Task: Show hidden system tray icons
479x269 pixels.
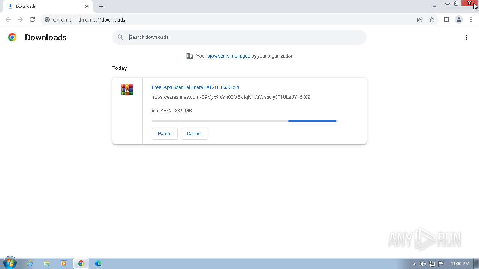Action: [x=414, y=264]
